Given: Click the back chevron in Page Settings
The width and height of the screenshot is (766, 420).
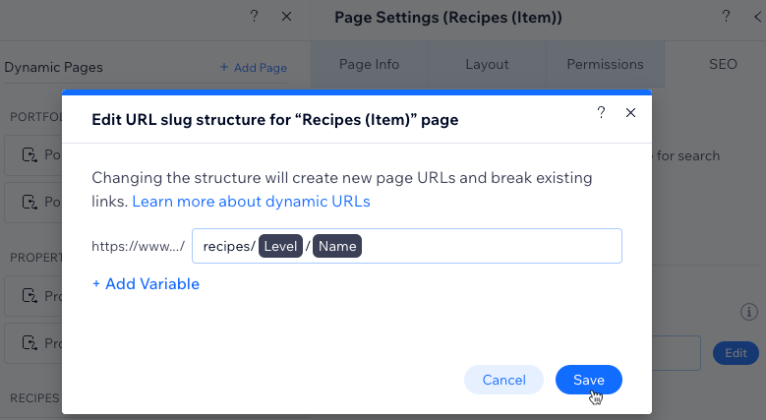Looking at the screenshot, I should [758, 17].
